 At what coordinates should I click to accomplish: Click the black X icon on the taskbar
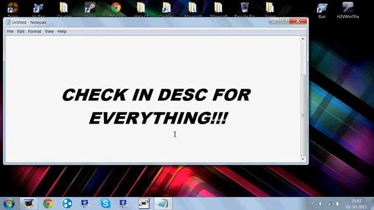144,204
